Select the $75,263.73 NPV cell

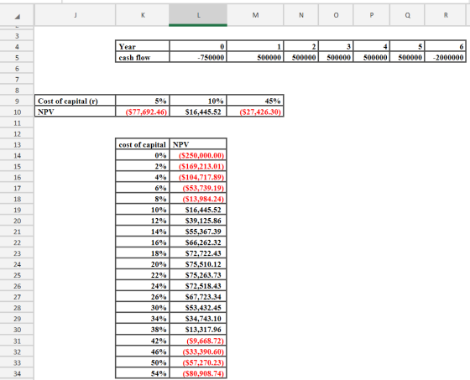coord(198,275)
